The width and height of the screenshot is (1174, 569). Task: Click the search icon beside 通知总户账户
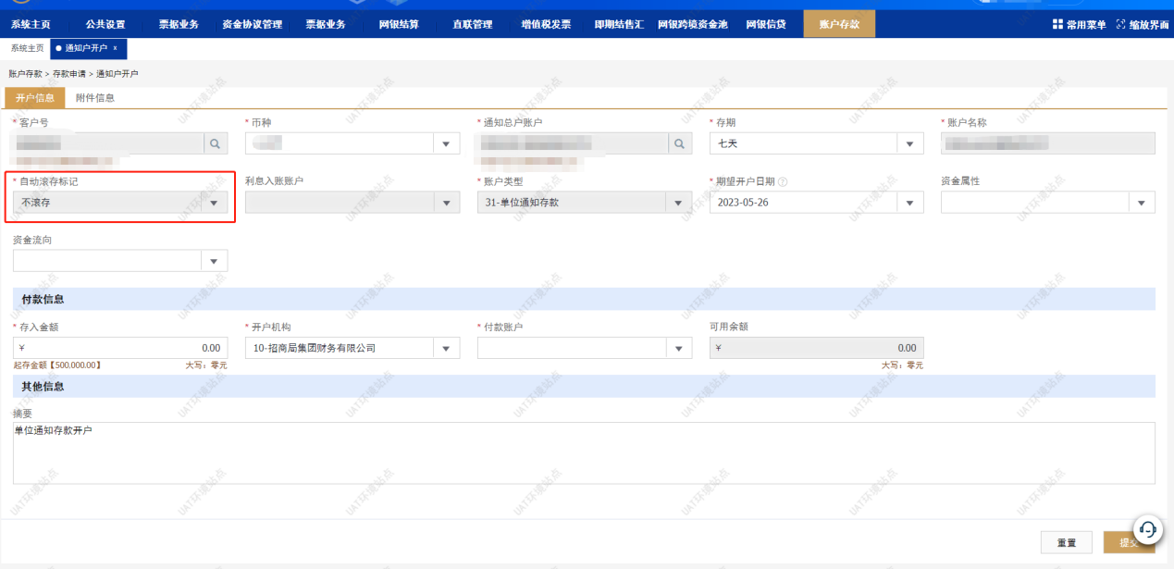click(680, 143)
